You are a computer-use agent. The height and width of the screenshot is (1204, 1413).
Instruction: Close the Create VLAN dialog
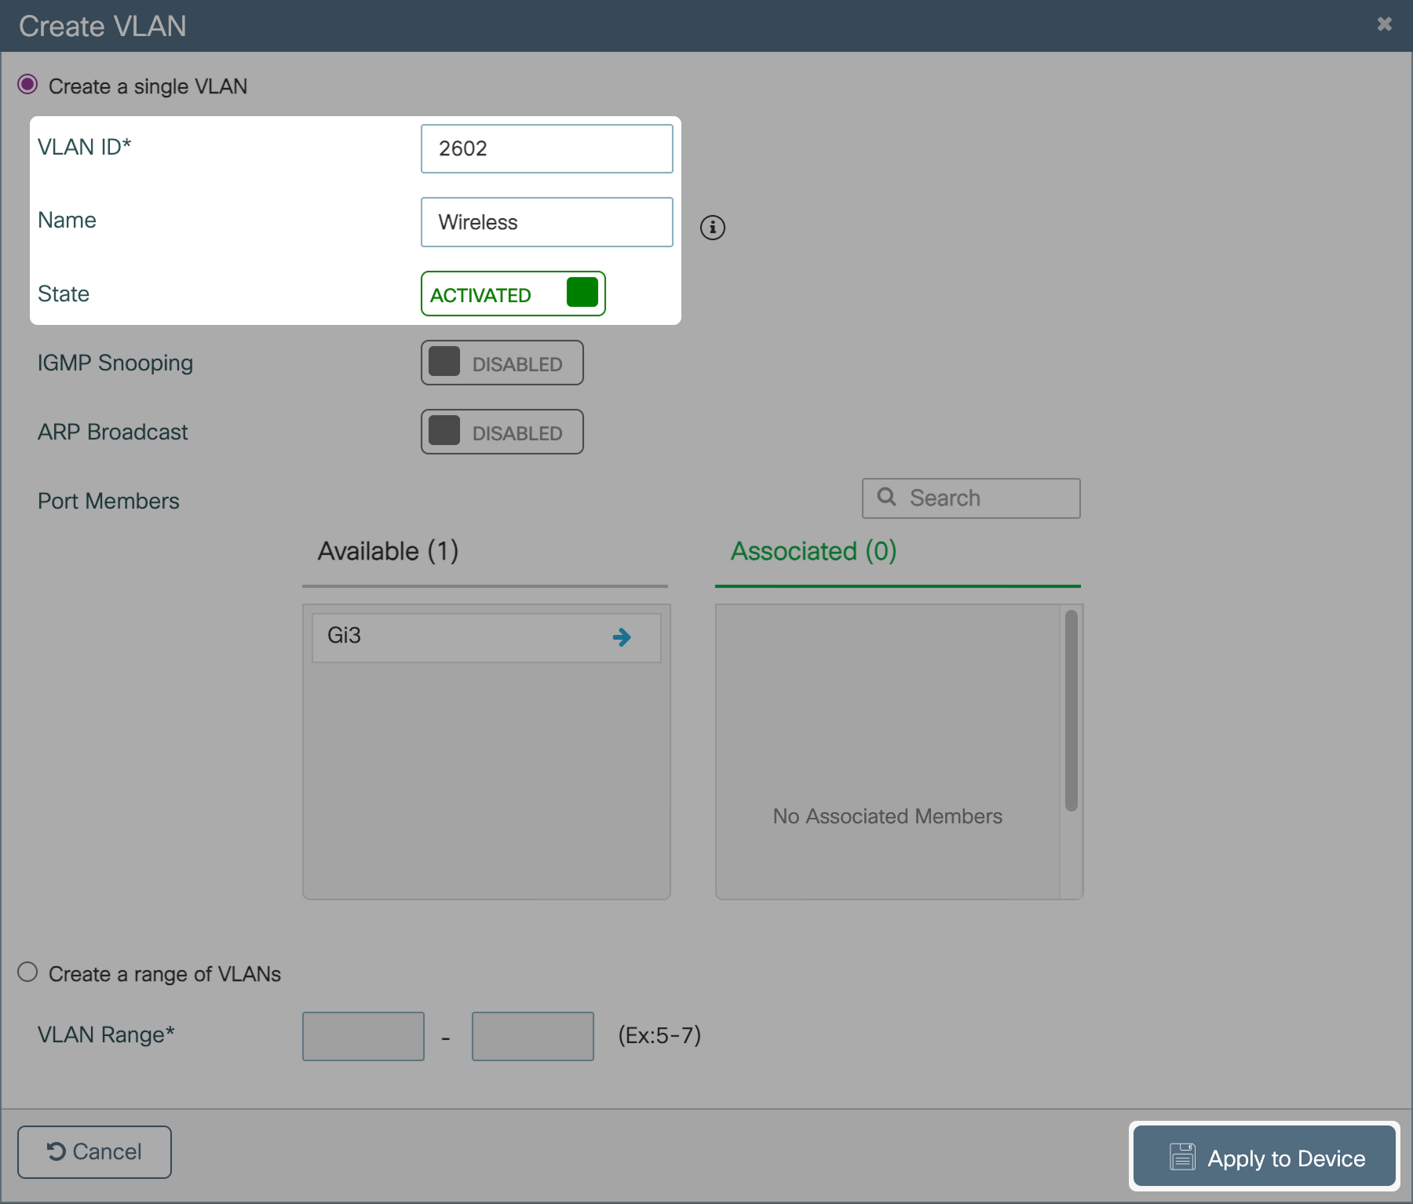[x=1384, y=24]
